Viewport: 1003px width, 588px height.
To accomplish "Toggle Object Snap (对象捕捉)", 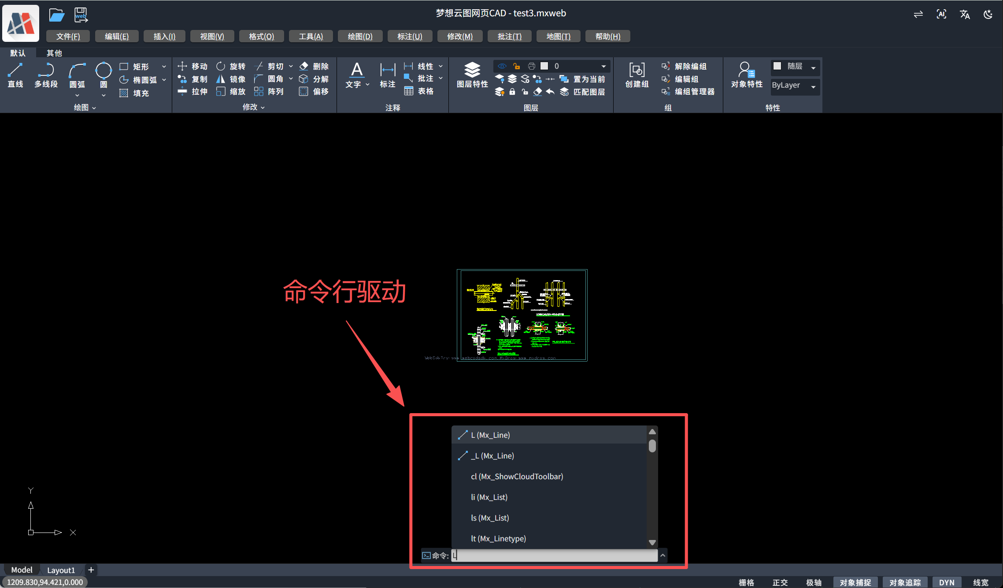I will (855, 582).
